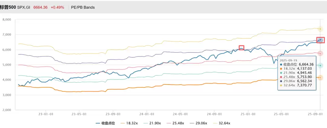Toggle the 收盘点位 series in the legend
The image size is (327, 128).
click(x=105, y=123)
